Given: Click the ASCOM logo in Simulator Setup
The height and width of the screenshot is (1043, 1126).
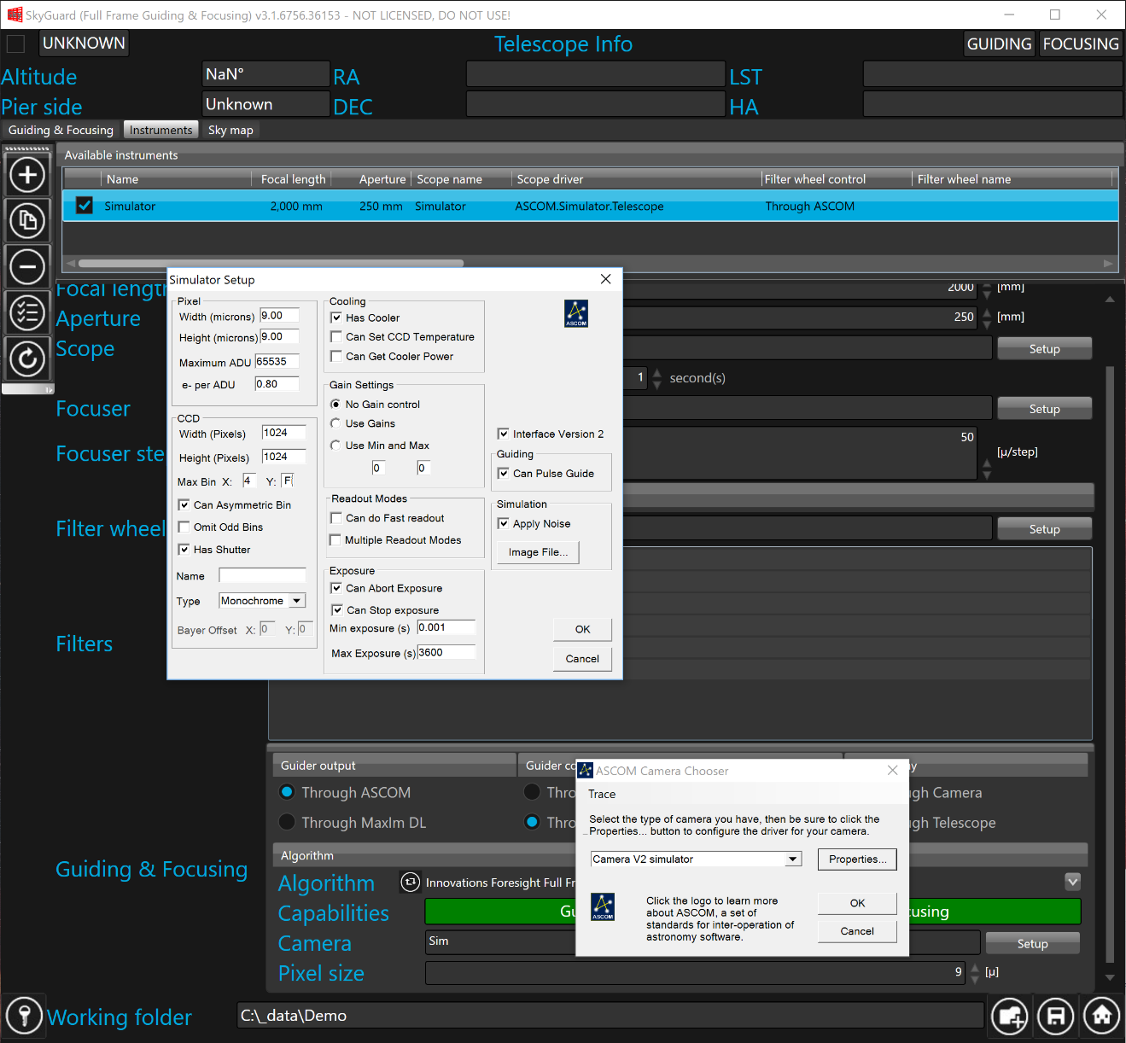Looking at the screenshot, I should point(576,313).
